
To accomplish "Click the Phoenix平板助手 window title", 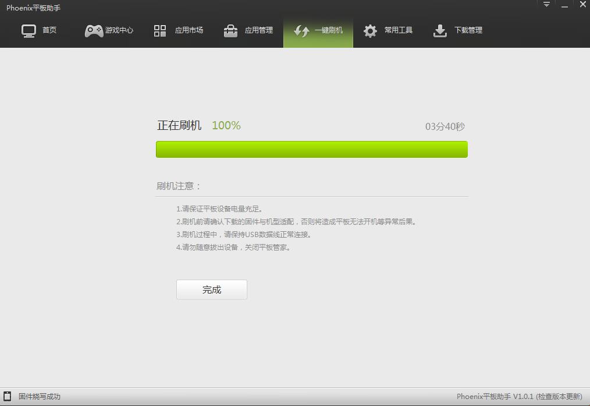I will pyautogui.click(x=34, y=8).
